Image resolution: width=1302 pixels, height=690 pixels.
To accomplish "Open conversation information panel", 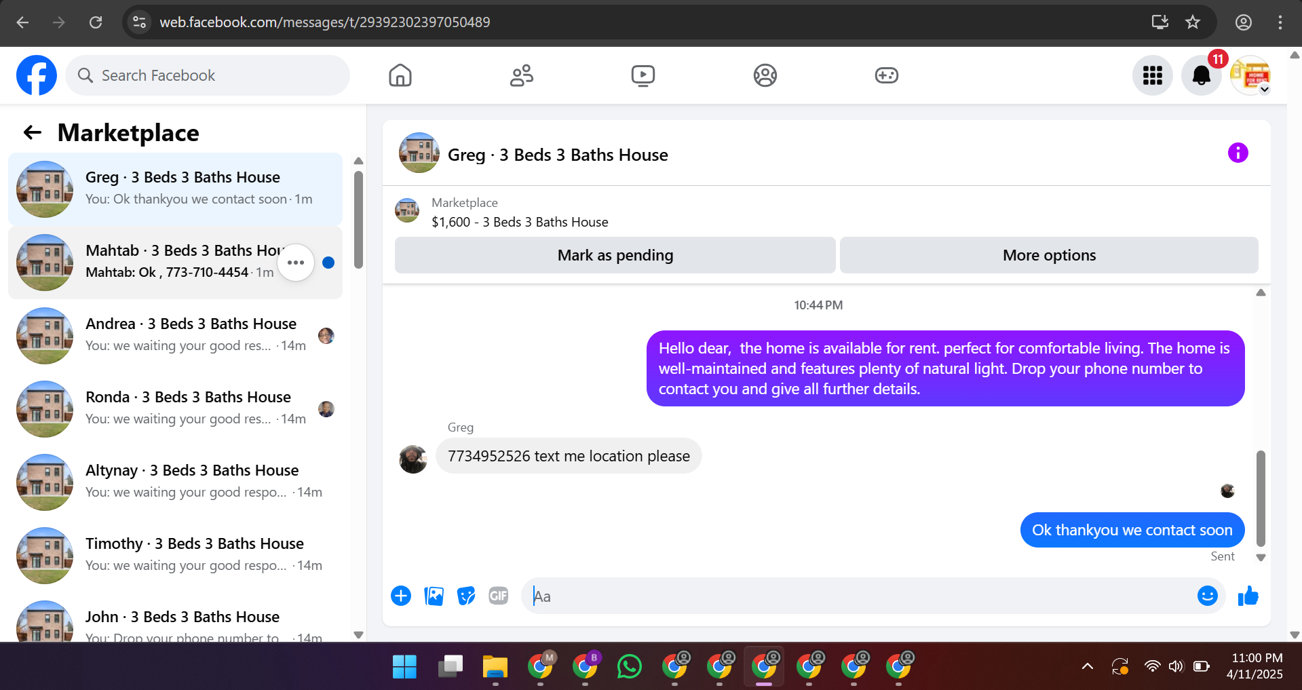I will (x=1238, y=153).
